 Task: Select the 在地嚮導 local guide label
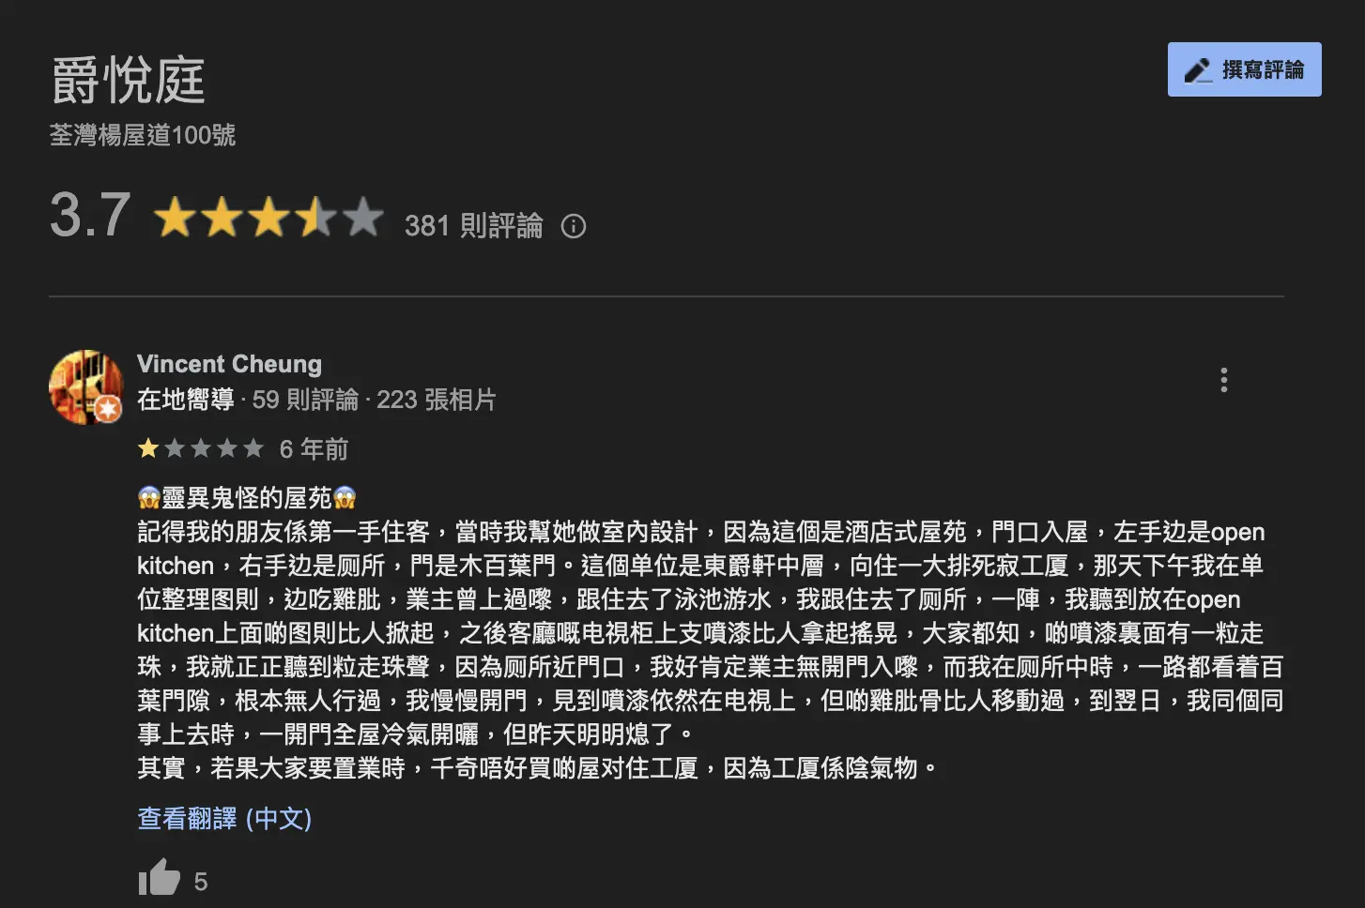[x=186, y=400]
